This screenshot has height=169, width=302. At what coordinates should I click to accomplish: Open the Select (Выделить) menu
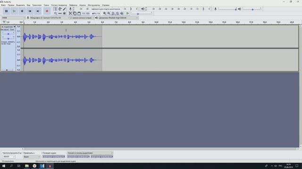20,5
